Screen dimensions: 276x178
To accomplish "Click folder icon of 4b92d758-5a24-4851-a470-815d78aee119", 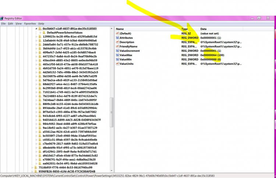I will point(40,68).
